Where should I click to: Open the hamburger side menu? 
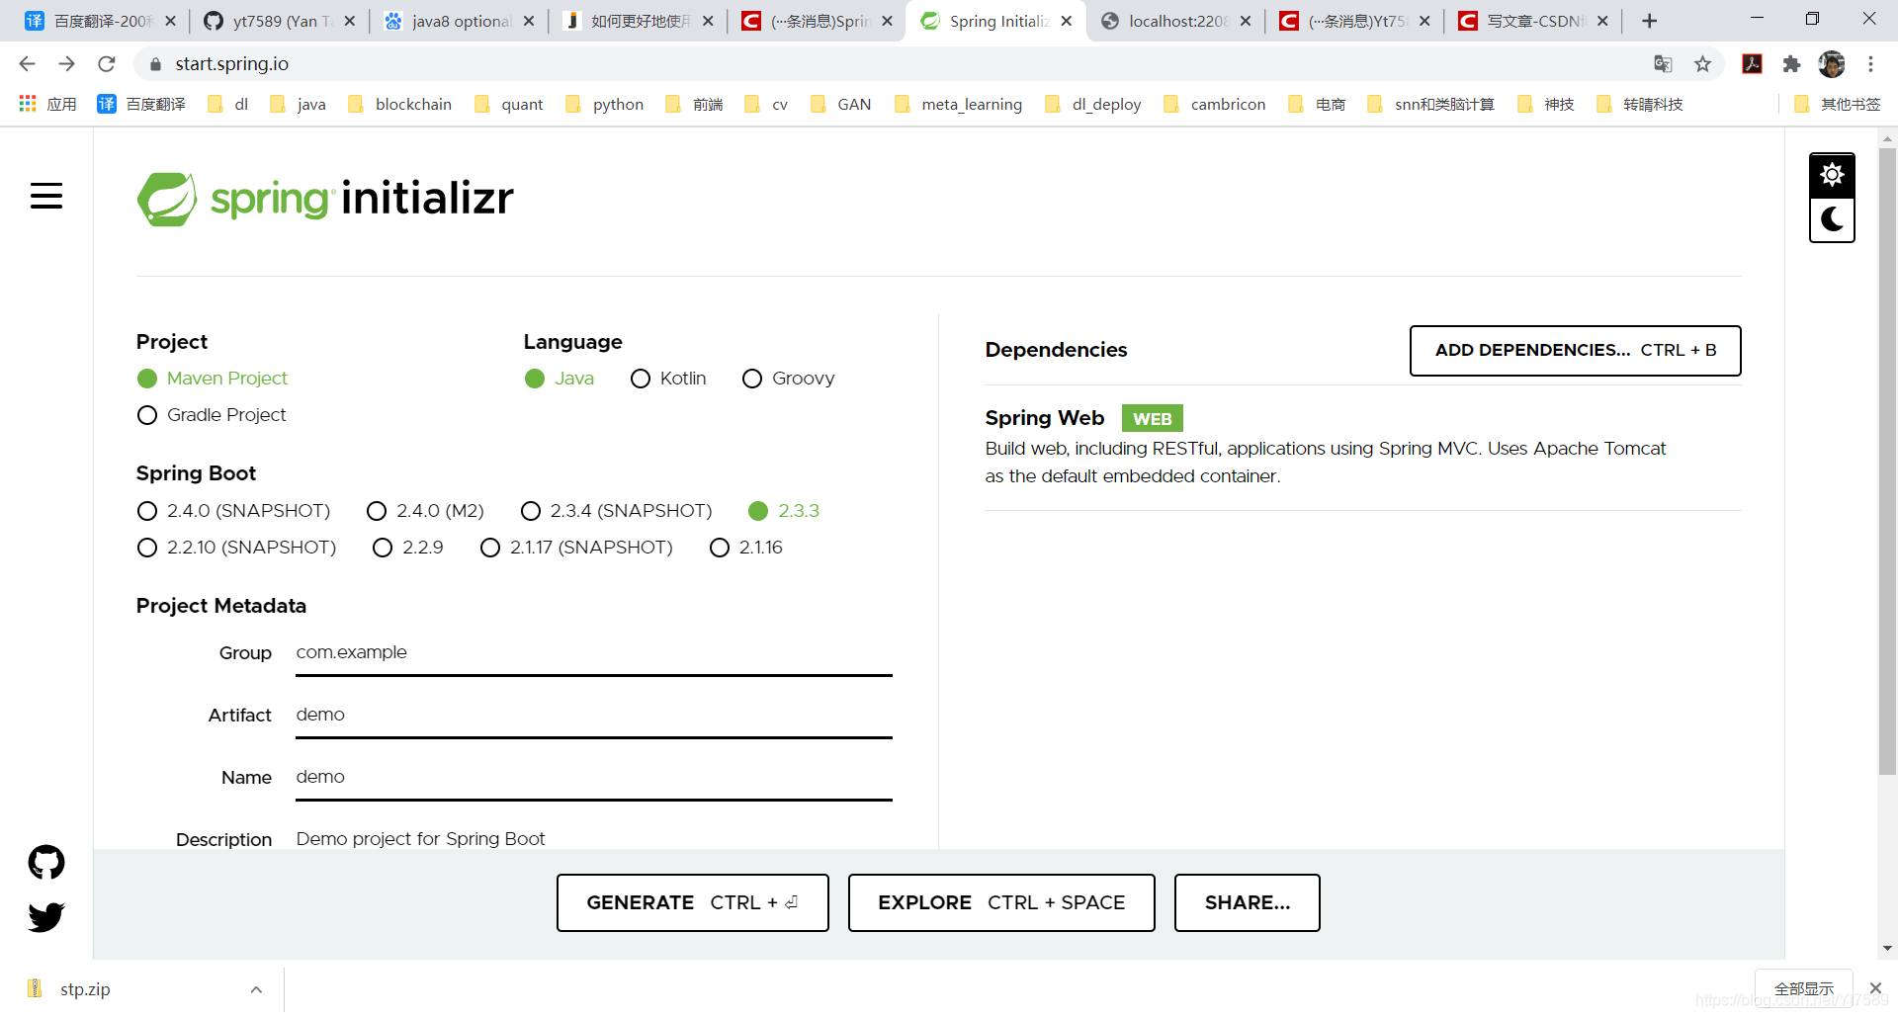(x=45, y=196)
